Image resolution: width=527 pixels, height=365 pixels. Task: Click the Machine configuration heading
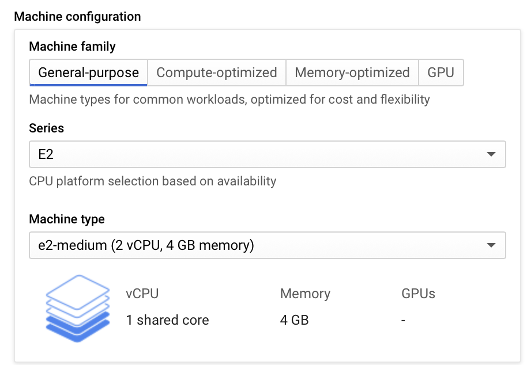77,16
